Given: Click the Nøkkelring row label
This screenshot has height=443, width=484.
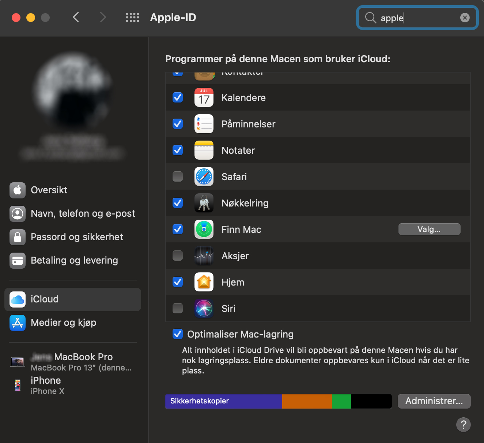Looking at the screenshot, I should (x=245, y=203).
